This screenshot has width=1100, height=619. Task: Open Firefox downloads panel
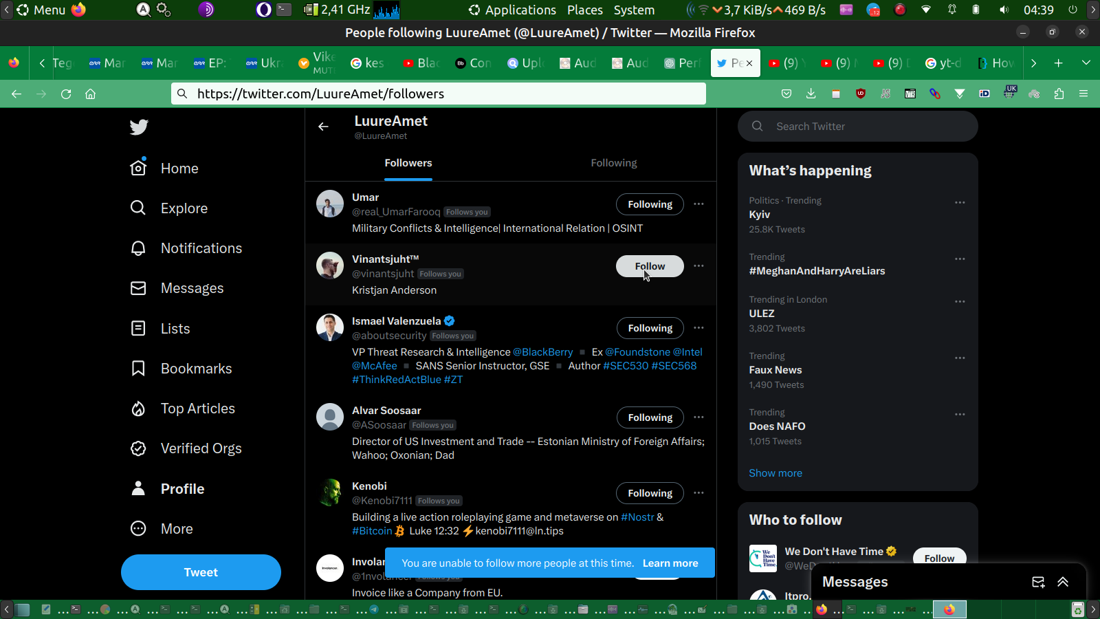pos(811,94)
